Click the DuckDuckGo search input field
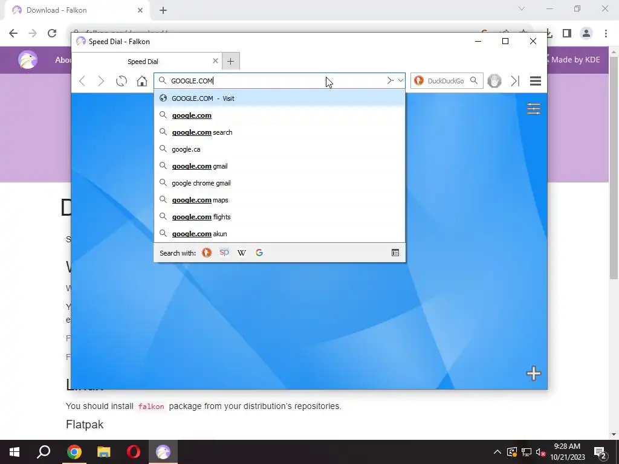The width and height of the screenshot is (619, 464). point(446,81)
